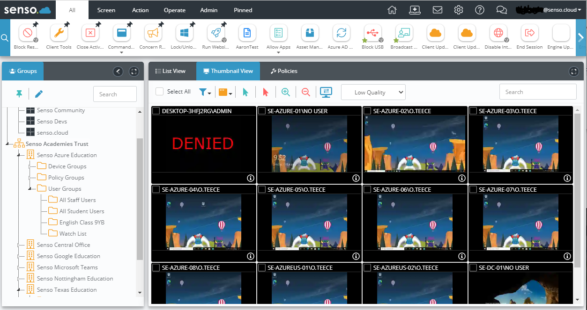This screenshot has height=310, width=587.
Task: Open the Operate menu
Action: tap(174, 10)
